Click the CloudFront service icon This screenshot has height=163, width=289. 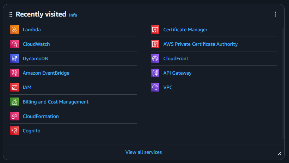coord(155,58)
